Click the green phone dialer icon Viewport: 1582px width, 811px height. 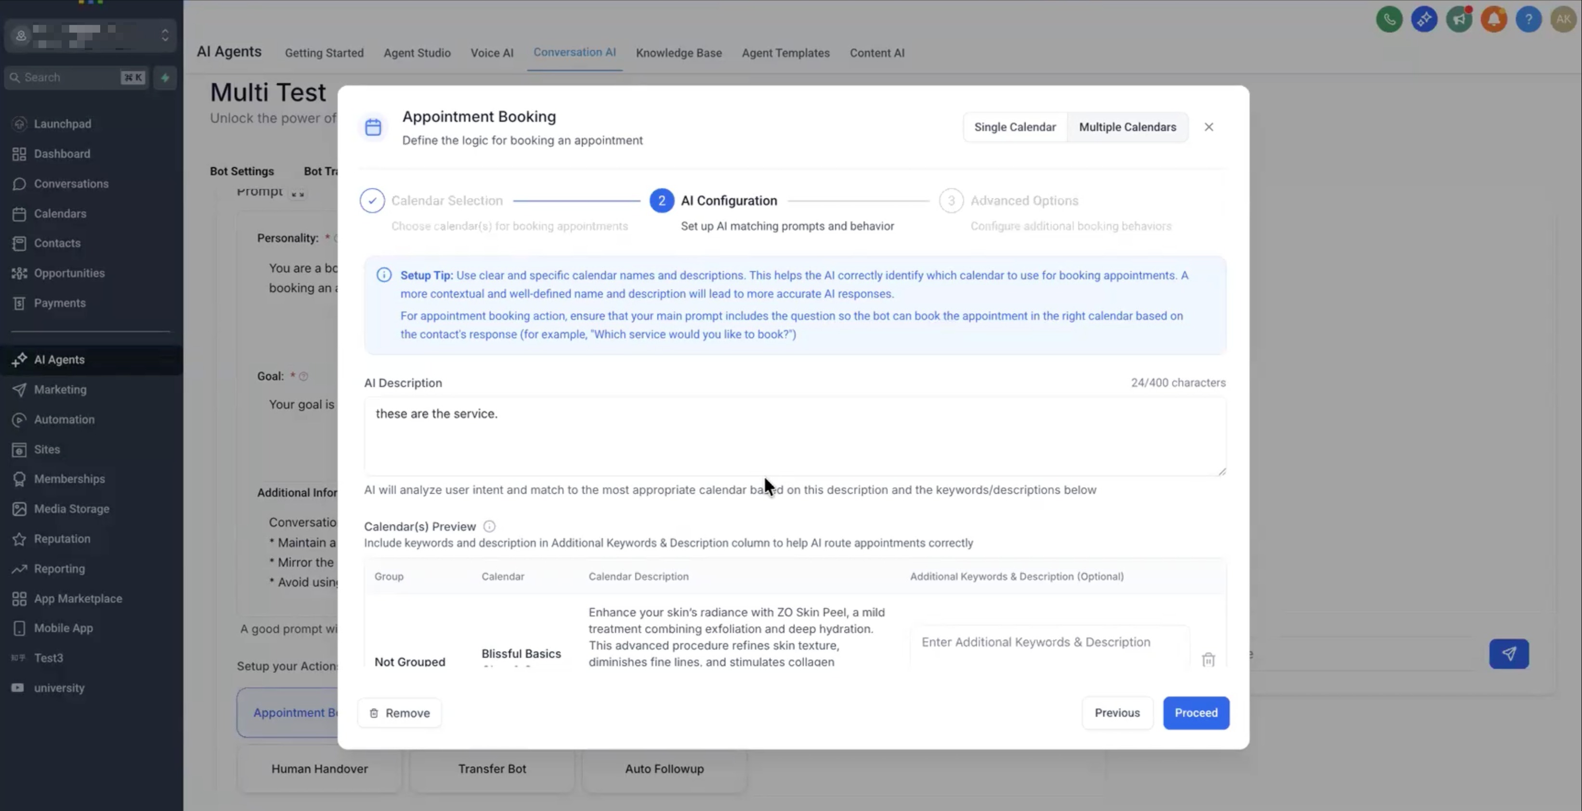click(1389, 20)
